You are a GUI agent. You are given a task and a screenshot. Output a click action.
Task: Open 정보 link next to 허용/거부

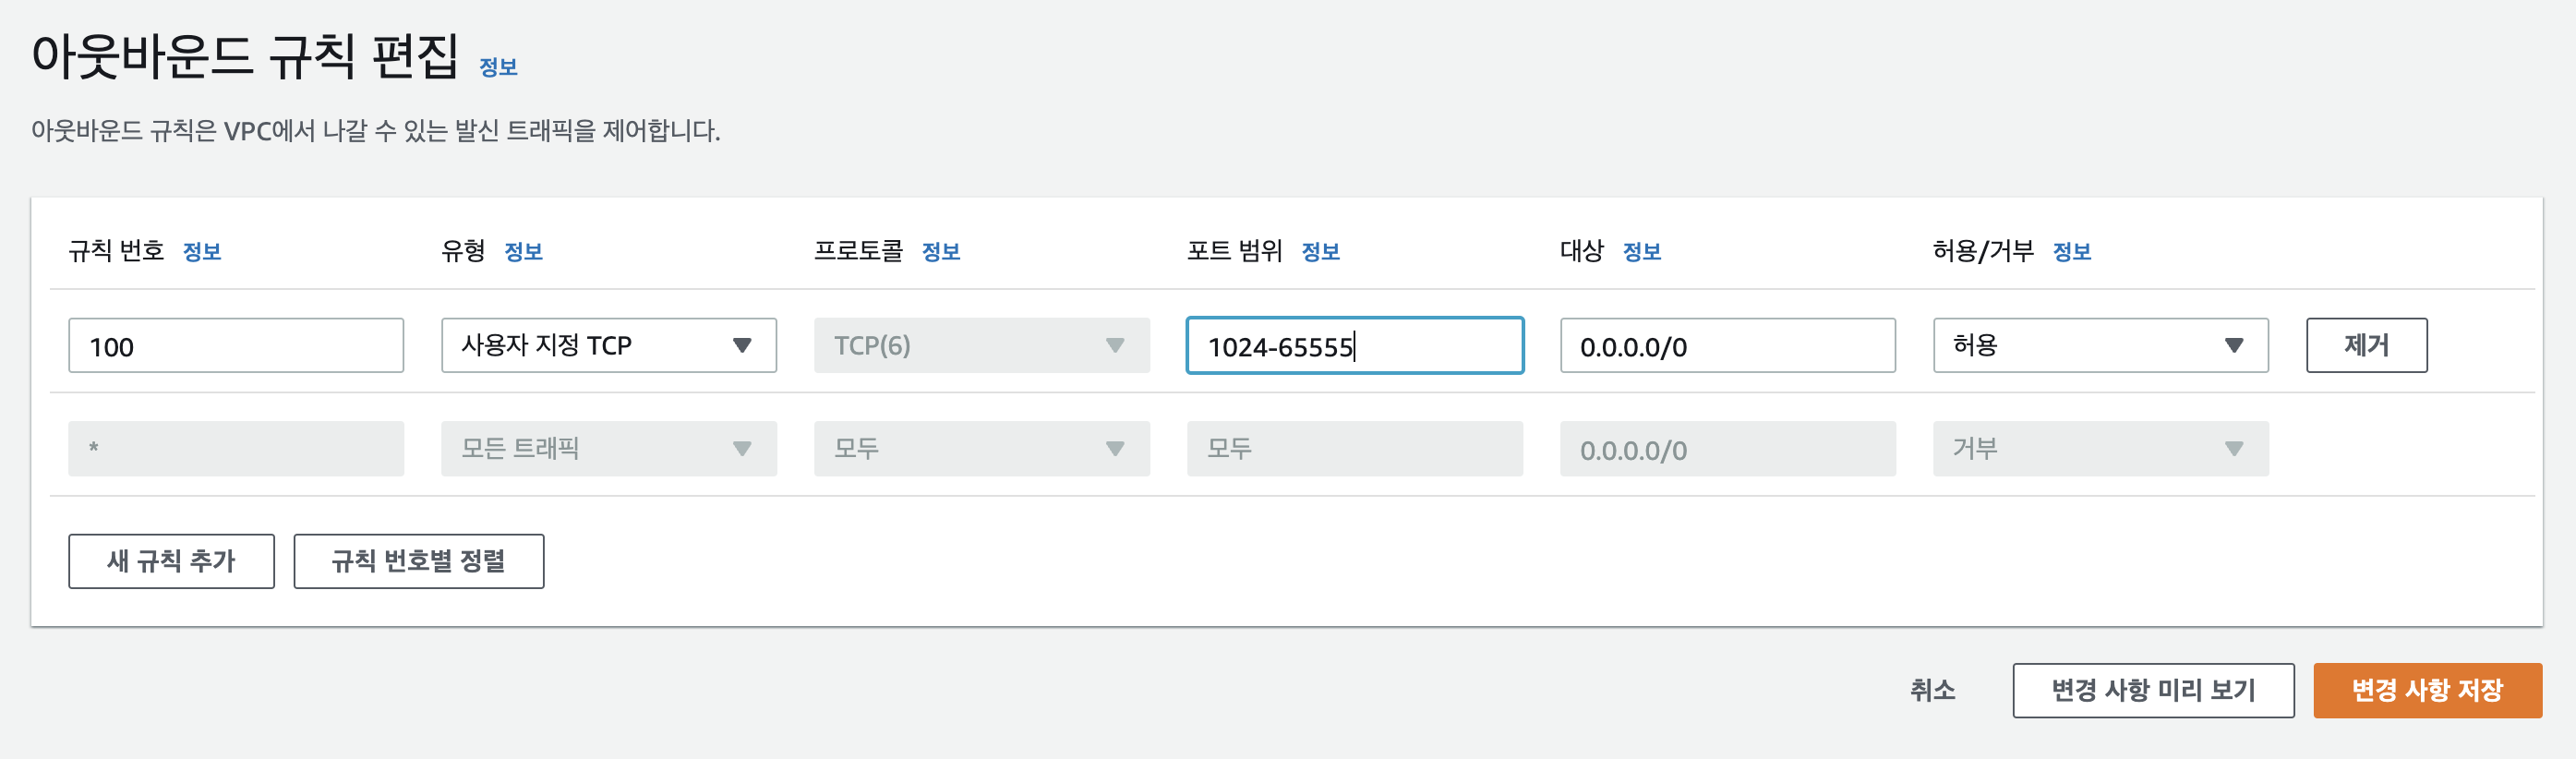click(x=2072, y=251)
